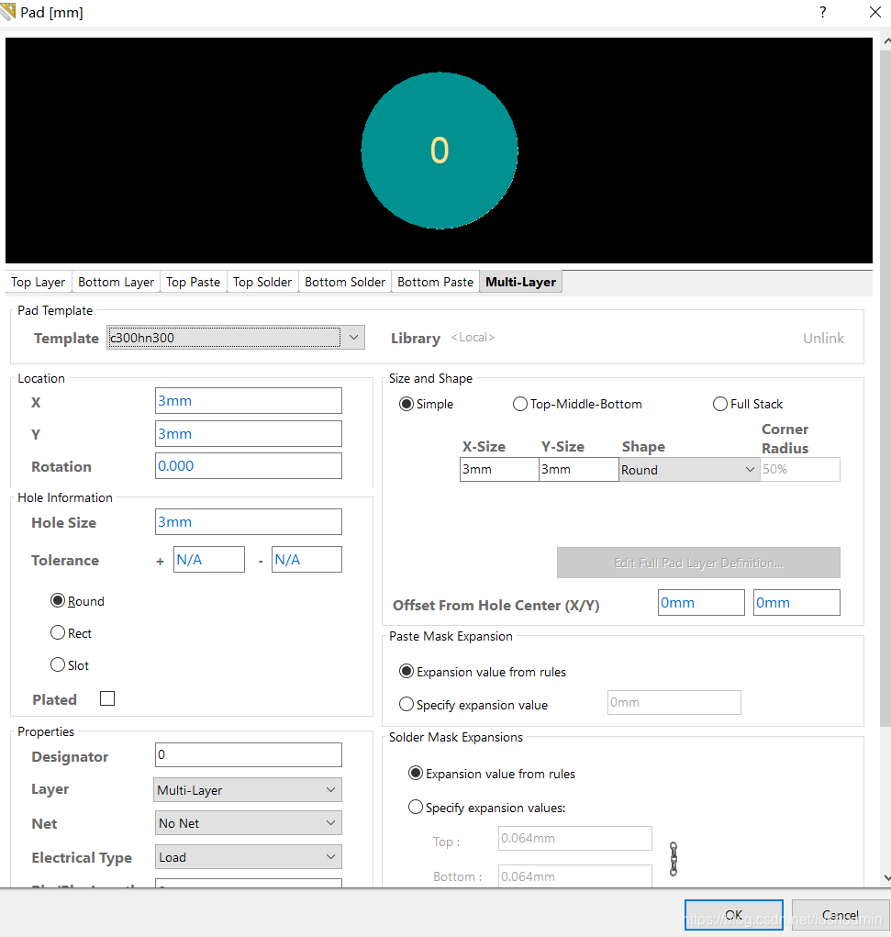891x937 pixels.
Task: Click the chain link icon for solder mask values
Action: [674, 859]
